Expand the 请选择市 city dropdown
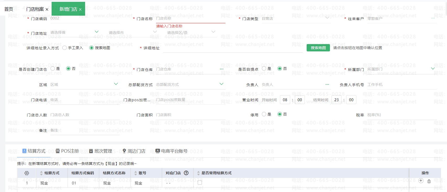 pyautogui.click(x=155, y=32)
